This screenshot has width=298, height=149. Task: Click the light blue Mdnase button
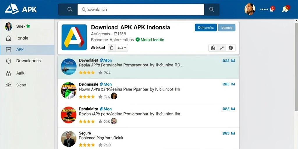pos(227,28)
